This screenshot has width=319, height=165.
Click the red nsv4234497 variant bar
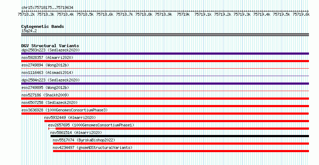click(181, 151)
